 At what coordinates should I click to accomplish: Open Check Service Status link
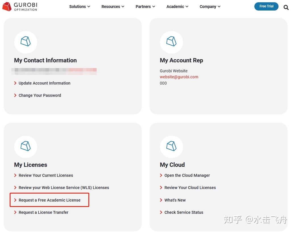(184, 212)
